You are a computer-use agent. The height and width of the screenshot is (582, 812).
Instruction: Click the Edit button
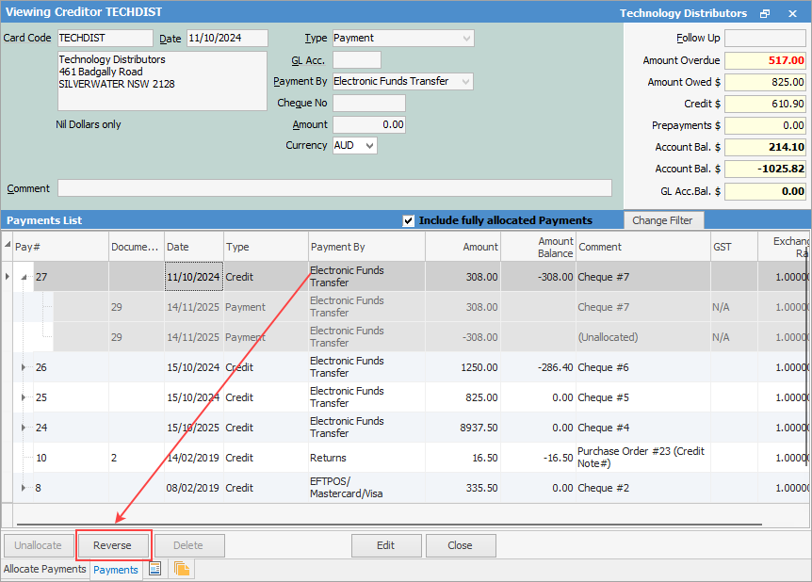point(386,545)
